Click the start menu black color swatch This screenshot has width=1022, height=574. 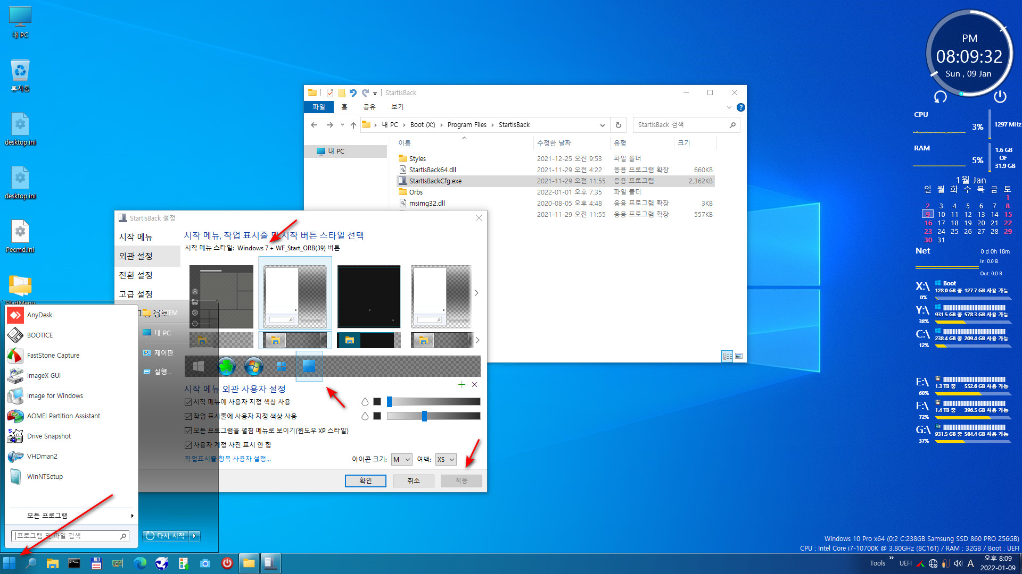(377, 402)
